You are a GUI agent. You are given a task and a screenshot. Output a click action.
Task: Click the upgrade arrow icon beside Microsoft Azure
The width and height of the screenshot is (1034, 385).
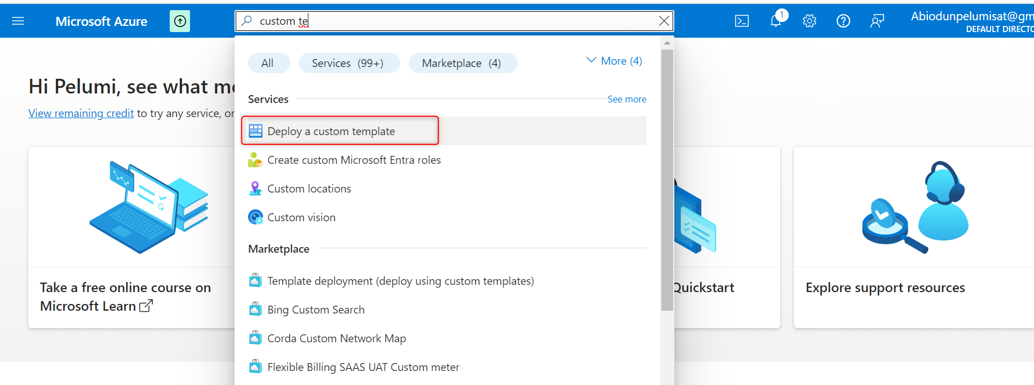(180, 21)
